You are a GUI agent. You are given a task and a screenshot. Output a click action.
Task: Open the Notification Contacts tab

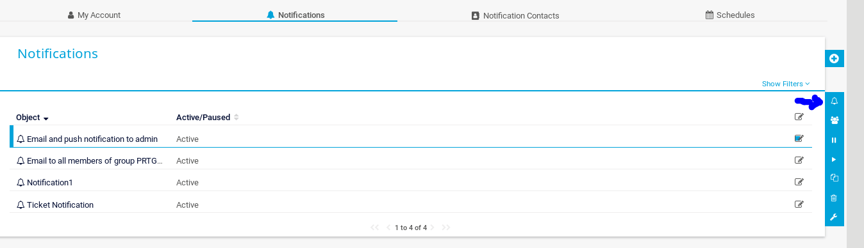click(515, 15)
